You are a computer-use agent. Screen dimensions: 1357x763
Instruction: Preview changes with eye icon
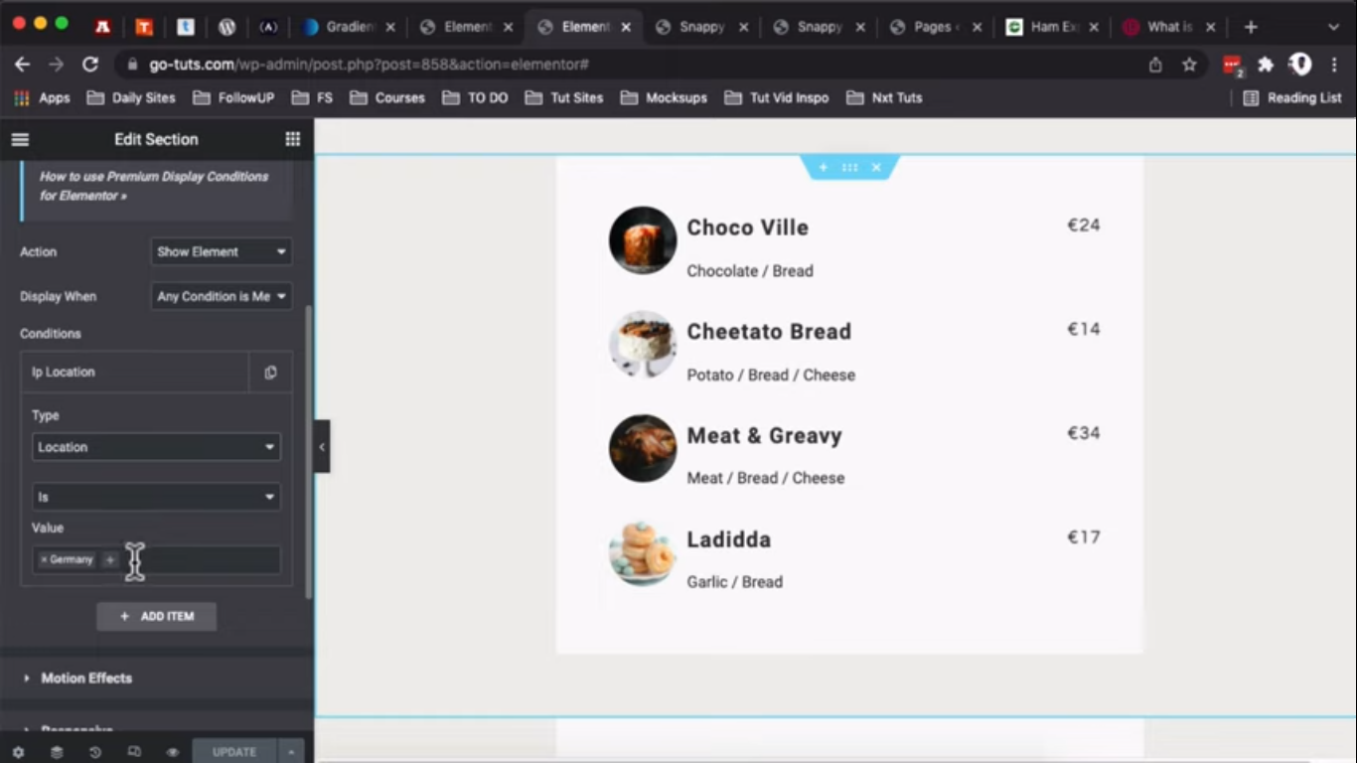[173, 752]
